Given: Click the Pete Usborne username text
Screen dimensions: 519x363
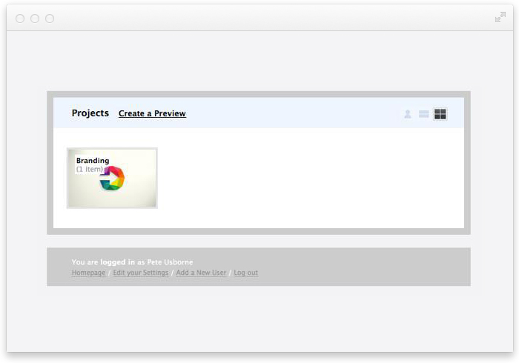Looking at the screenshot, I should (170, 262).
